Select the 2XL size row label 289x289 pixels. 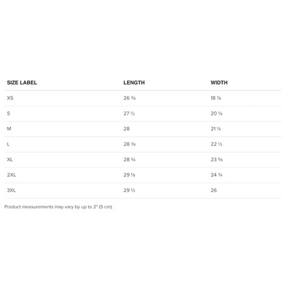pos(11,175)
